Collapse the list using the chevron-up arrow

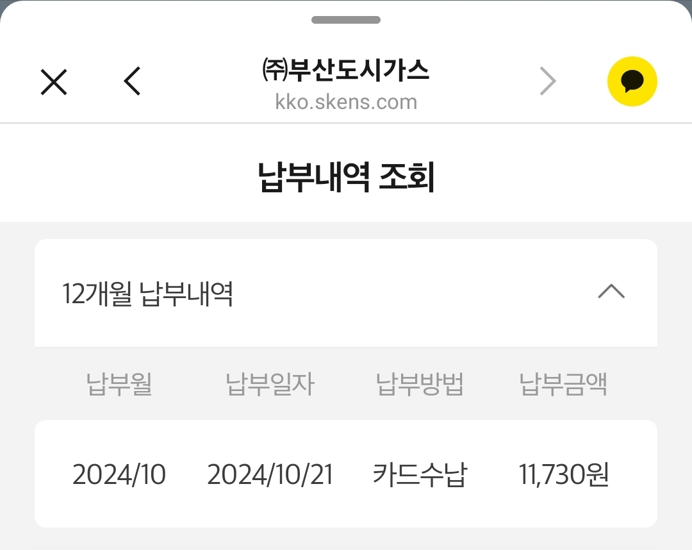(611, 292)
